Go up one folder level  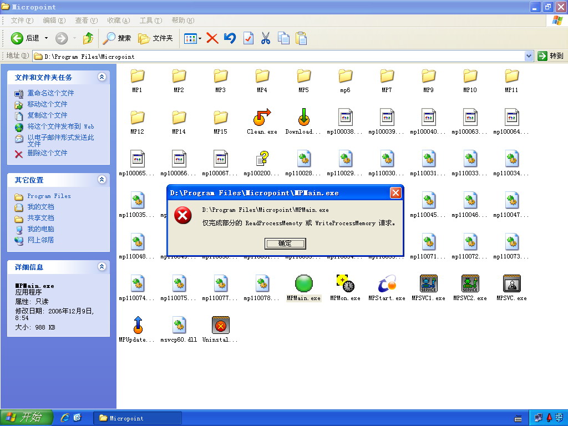[x=88, y=38]
